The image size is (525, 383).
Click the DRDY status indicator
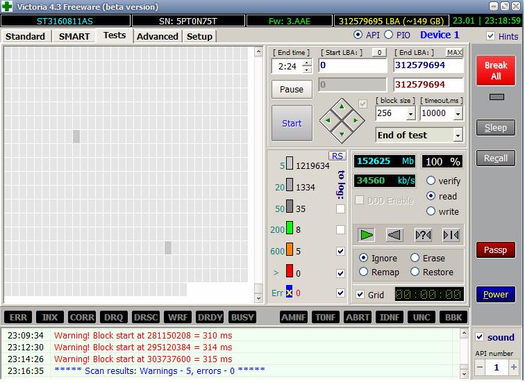coord(210,318)
